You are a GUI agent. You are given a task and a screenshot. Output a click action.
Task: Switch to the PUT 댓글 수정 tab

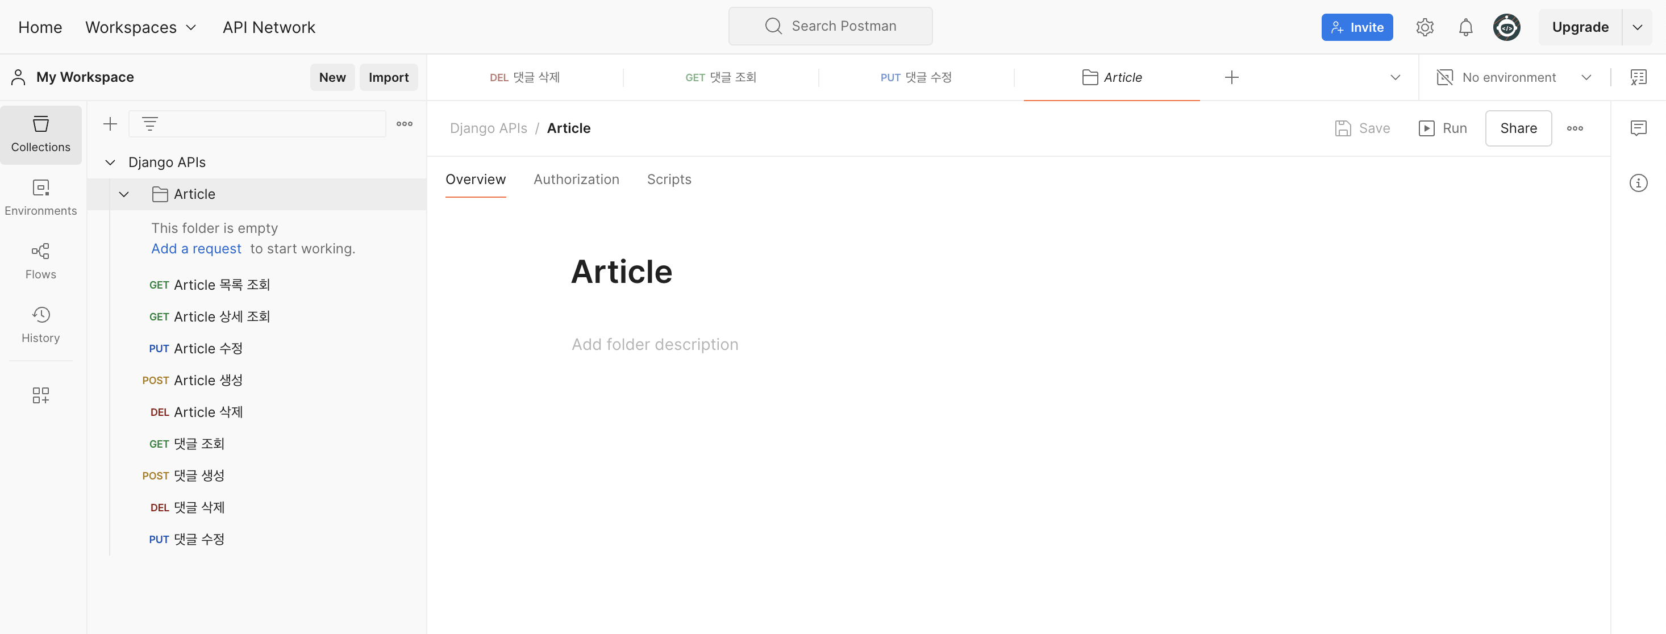pos(916,78)
